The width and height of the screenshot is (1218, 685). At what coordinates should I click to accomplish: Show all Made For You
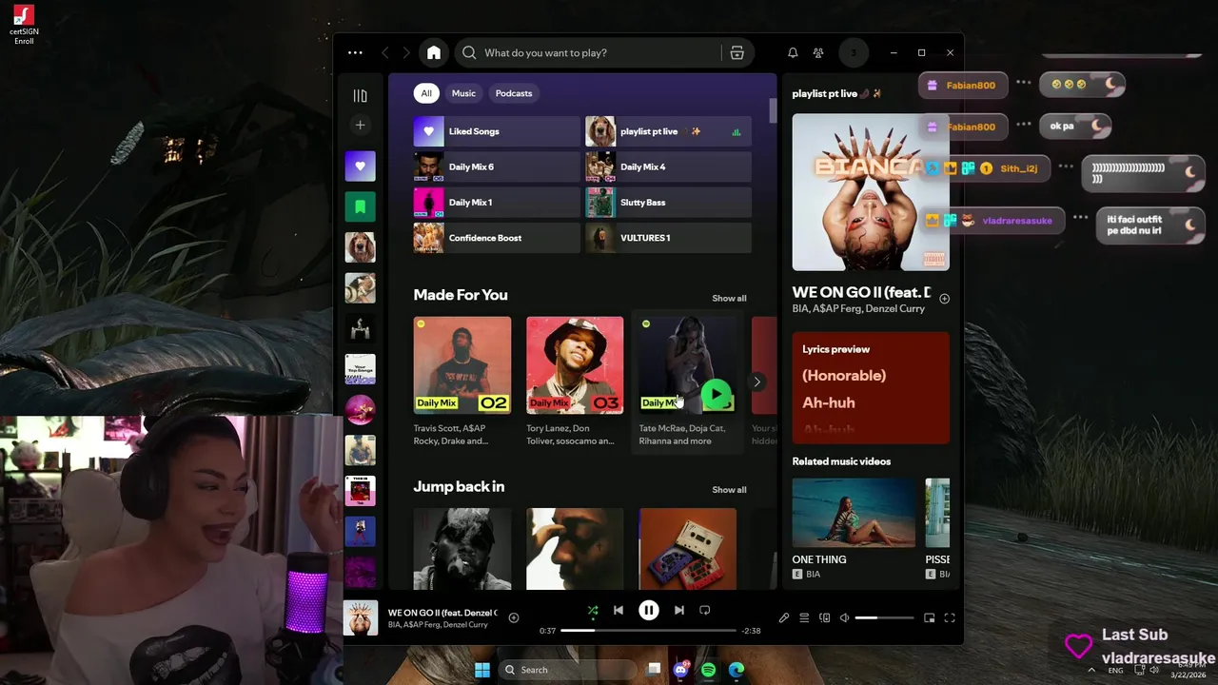pyautogui.click(x=729, y=299)
